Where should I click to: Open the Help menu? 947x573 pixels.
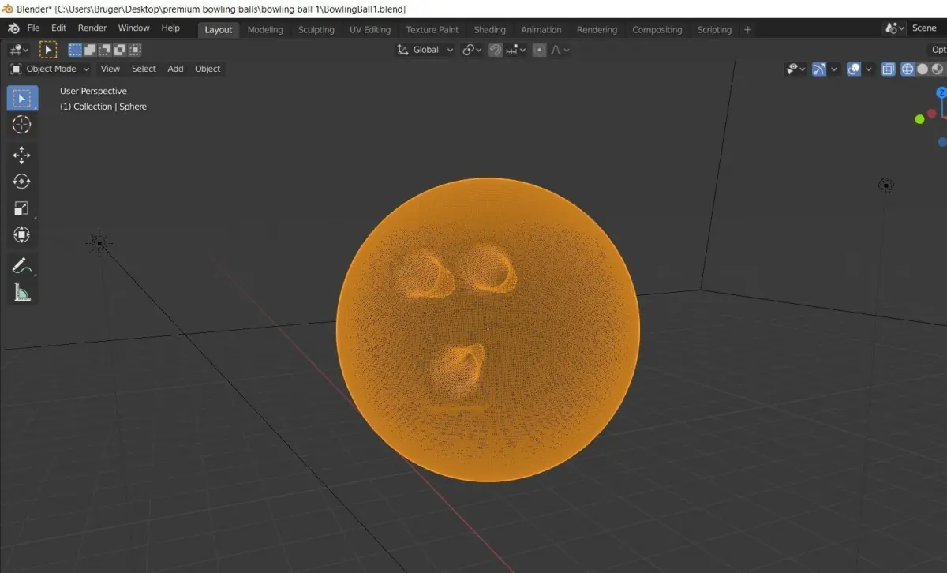click(170, 28)
